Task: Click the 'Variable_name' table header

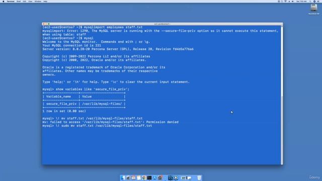Action: (58, 97)
